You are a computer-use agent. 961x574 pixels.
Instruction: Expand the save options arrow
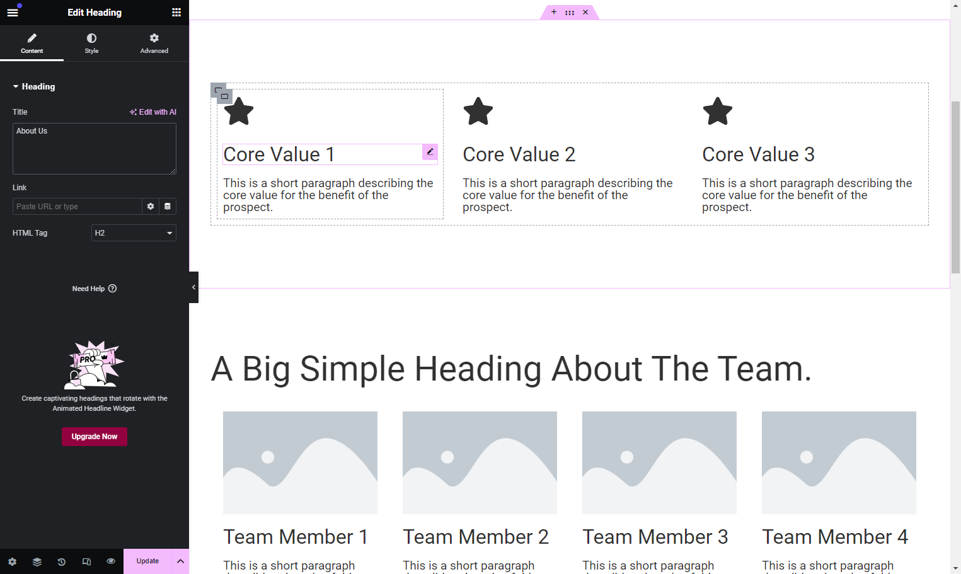[180, 561]
